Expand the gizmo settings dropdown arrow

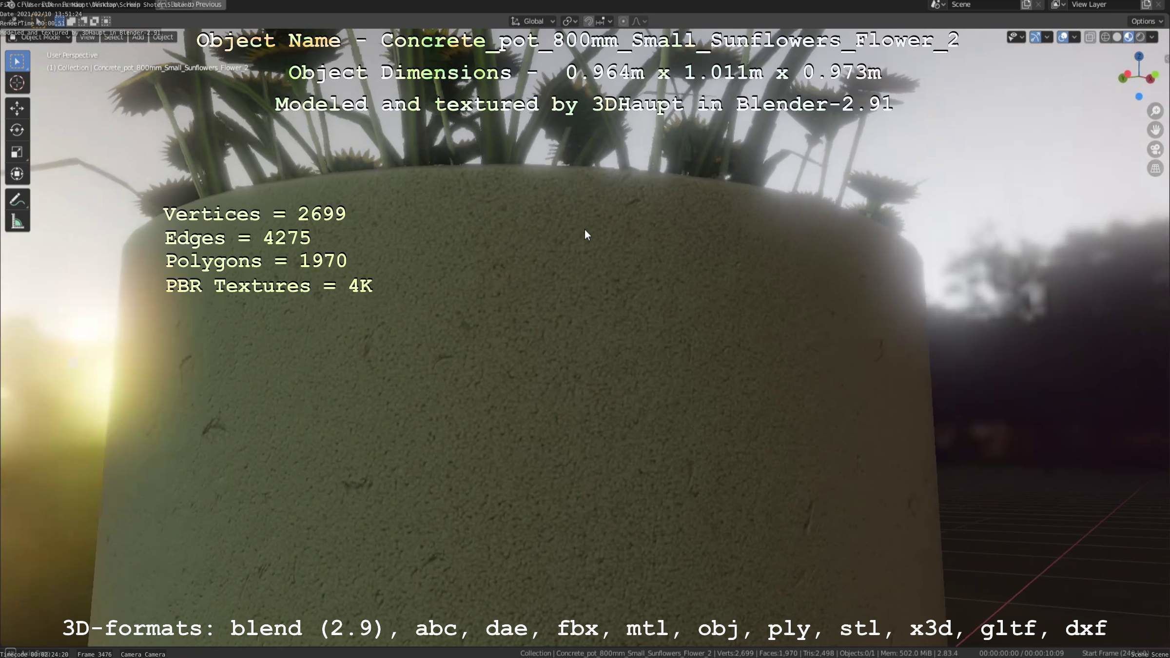[1047, 37]
